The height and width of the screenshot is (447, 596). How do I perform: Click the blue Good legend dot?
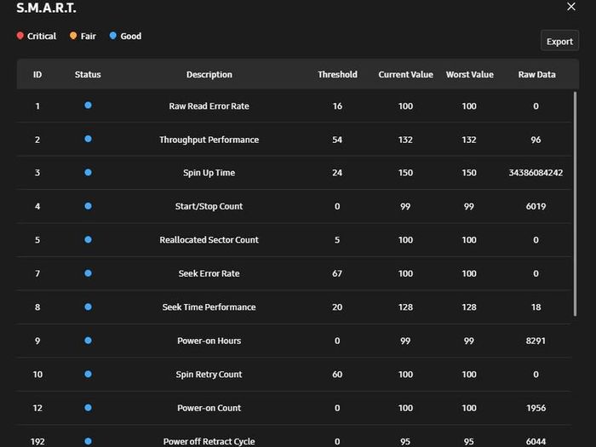pyautogui.click(x=113, y=36)
